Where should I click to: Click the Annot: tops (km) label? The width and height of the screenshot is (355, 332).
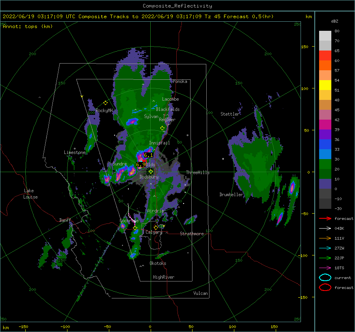[28, 26]
